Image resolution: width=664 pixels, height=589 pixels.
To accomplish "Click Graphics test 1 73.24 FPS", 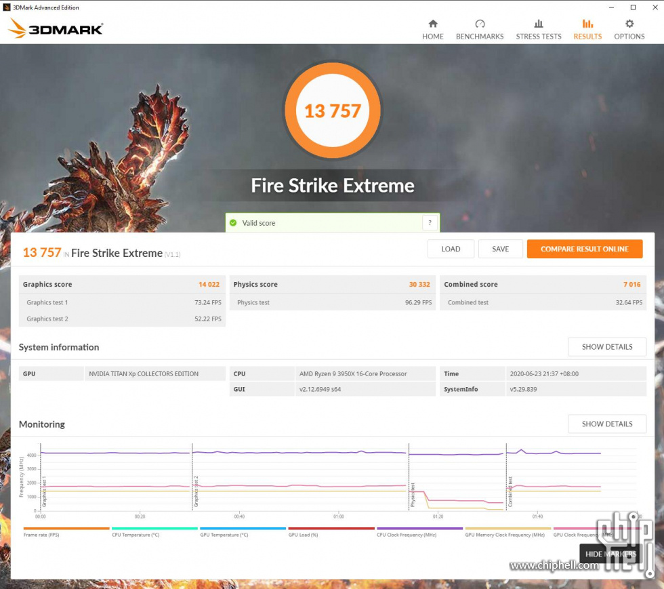I will click(208, 302).
